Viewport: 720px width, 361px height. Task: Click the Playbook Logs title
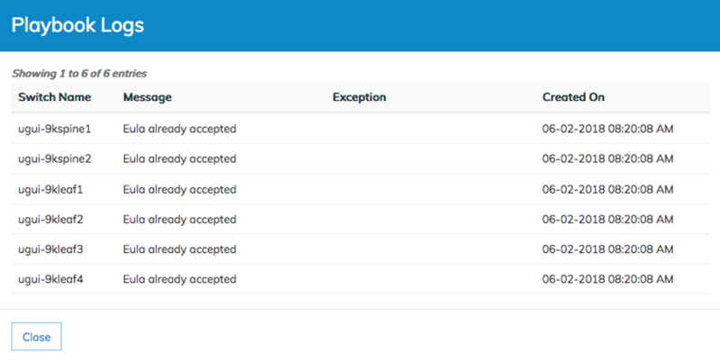77,25
